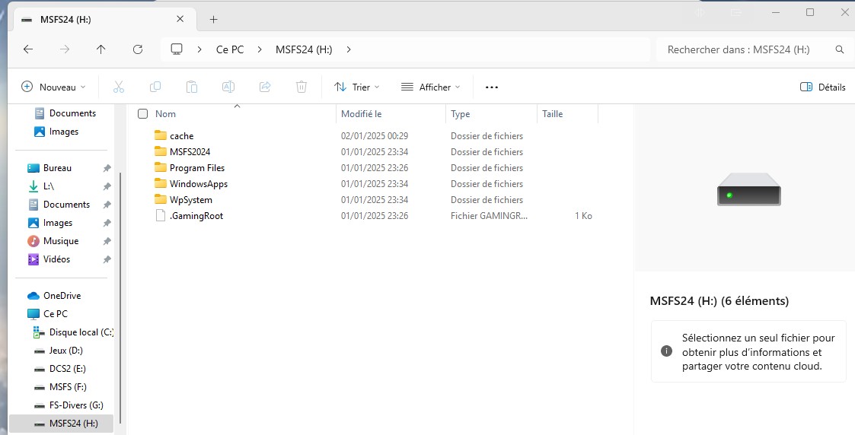Click the Back navigation arrow
Screen dimensions: 855x435
[28, 49]
